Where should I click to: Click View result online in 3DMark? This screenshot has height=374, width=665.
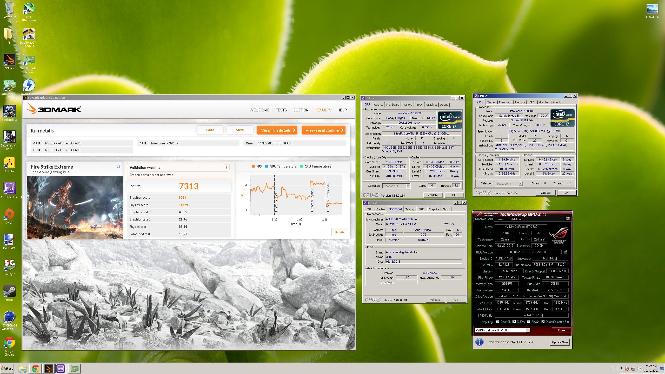click(324, 130)
